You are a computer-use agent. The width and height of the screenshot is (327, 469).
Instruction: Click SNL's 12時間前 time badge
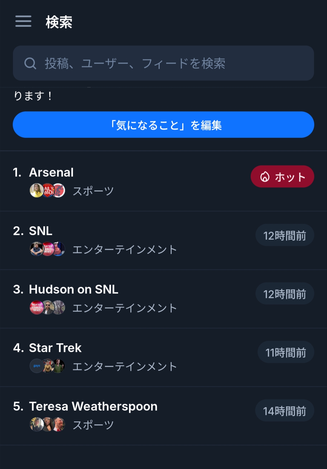(285, 235)
